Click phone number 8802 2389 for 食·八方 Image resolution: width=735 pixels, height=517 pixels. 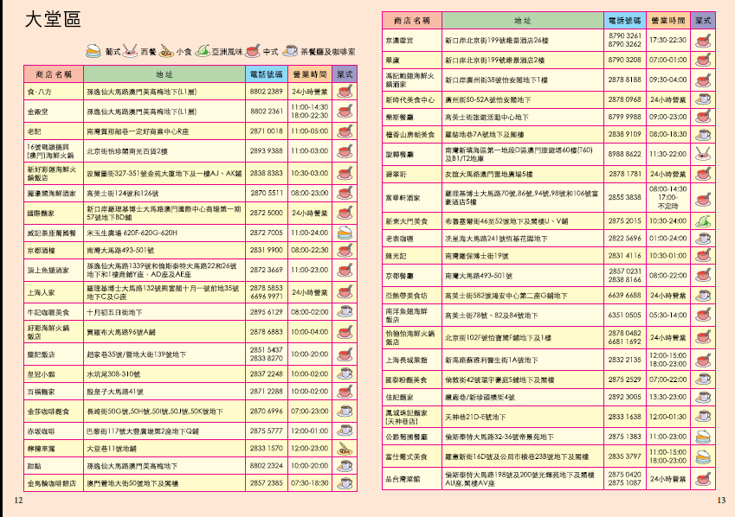[267, 92]
